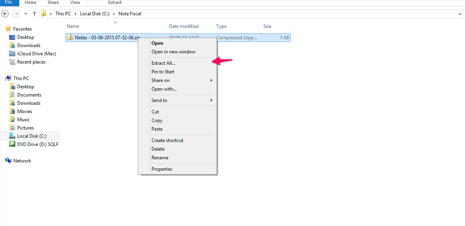The image size is (465, 226).
Task: Click the Forward navigation arrow
Action: click(16, 14)
